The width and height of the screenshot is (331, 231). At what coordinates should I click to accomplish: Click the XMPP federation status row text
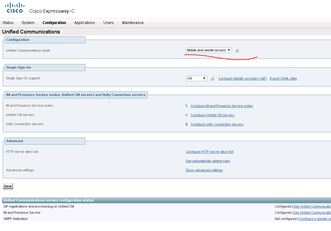click(x=16, y=219)
